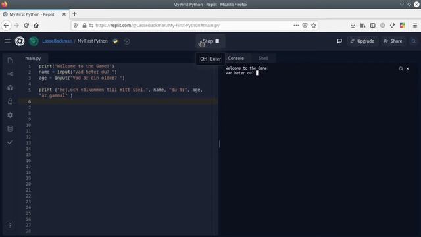Save page to Pocket
This screenshot has height=237, width=421.
(305, 25)
